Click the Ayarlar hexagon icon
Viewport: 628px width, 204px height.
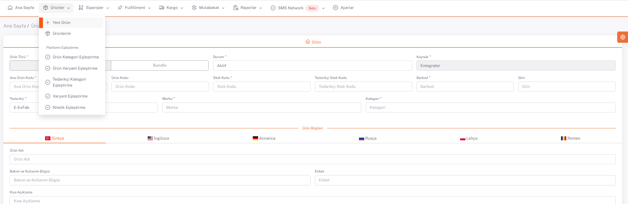[335, 8]
